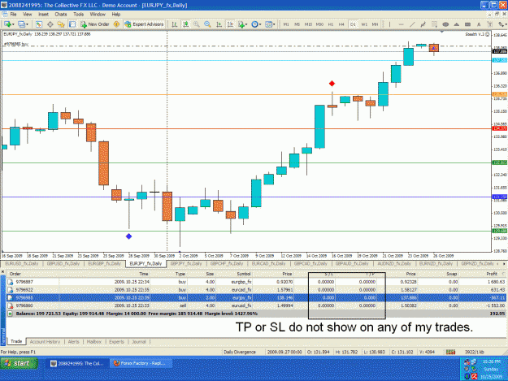Expand the Periods dropdown arrow

coord(260,24)
